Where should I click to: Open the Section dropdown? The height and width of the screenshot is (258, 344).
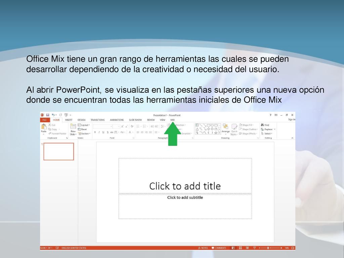pos(84,134)
